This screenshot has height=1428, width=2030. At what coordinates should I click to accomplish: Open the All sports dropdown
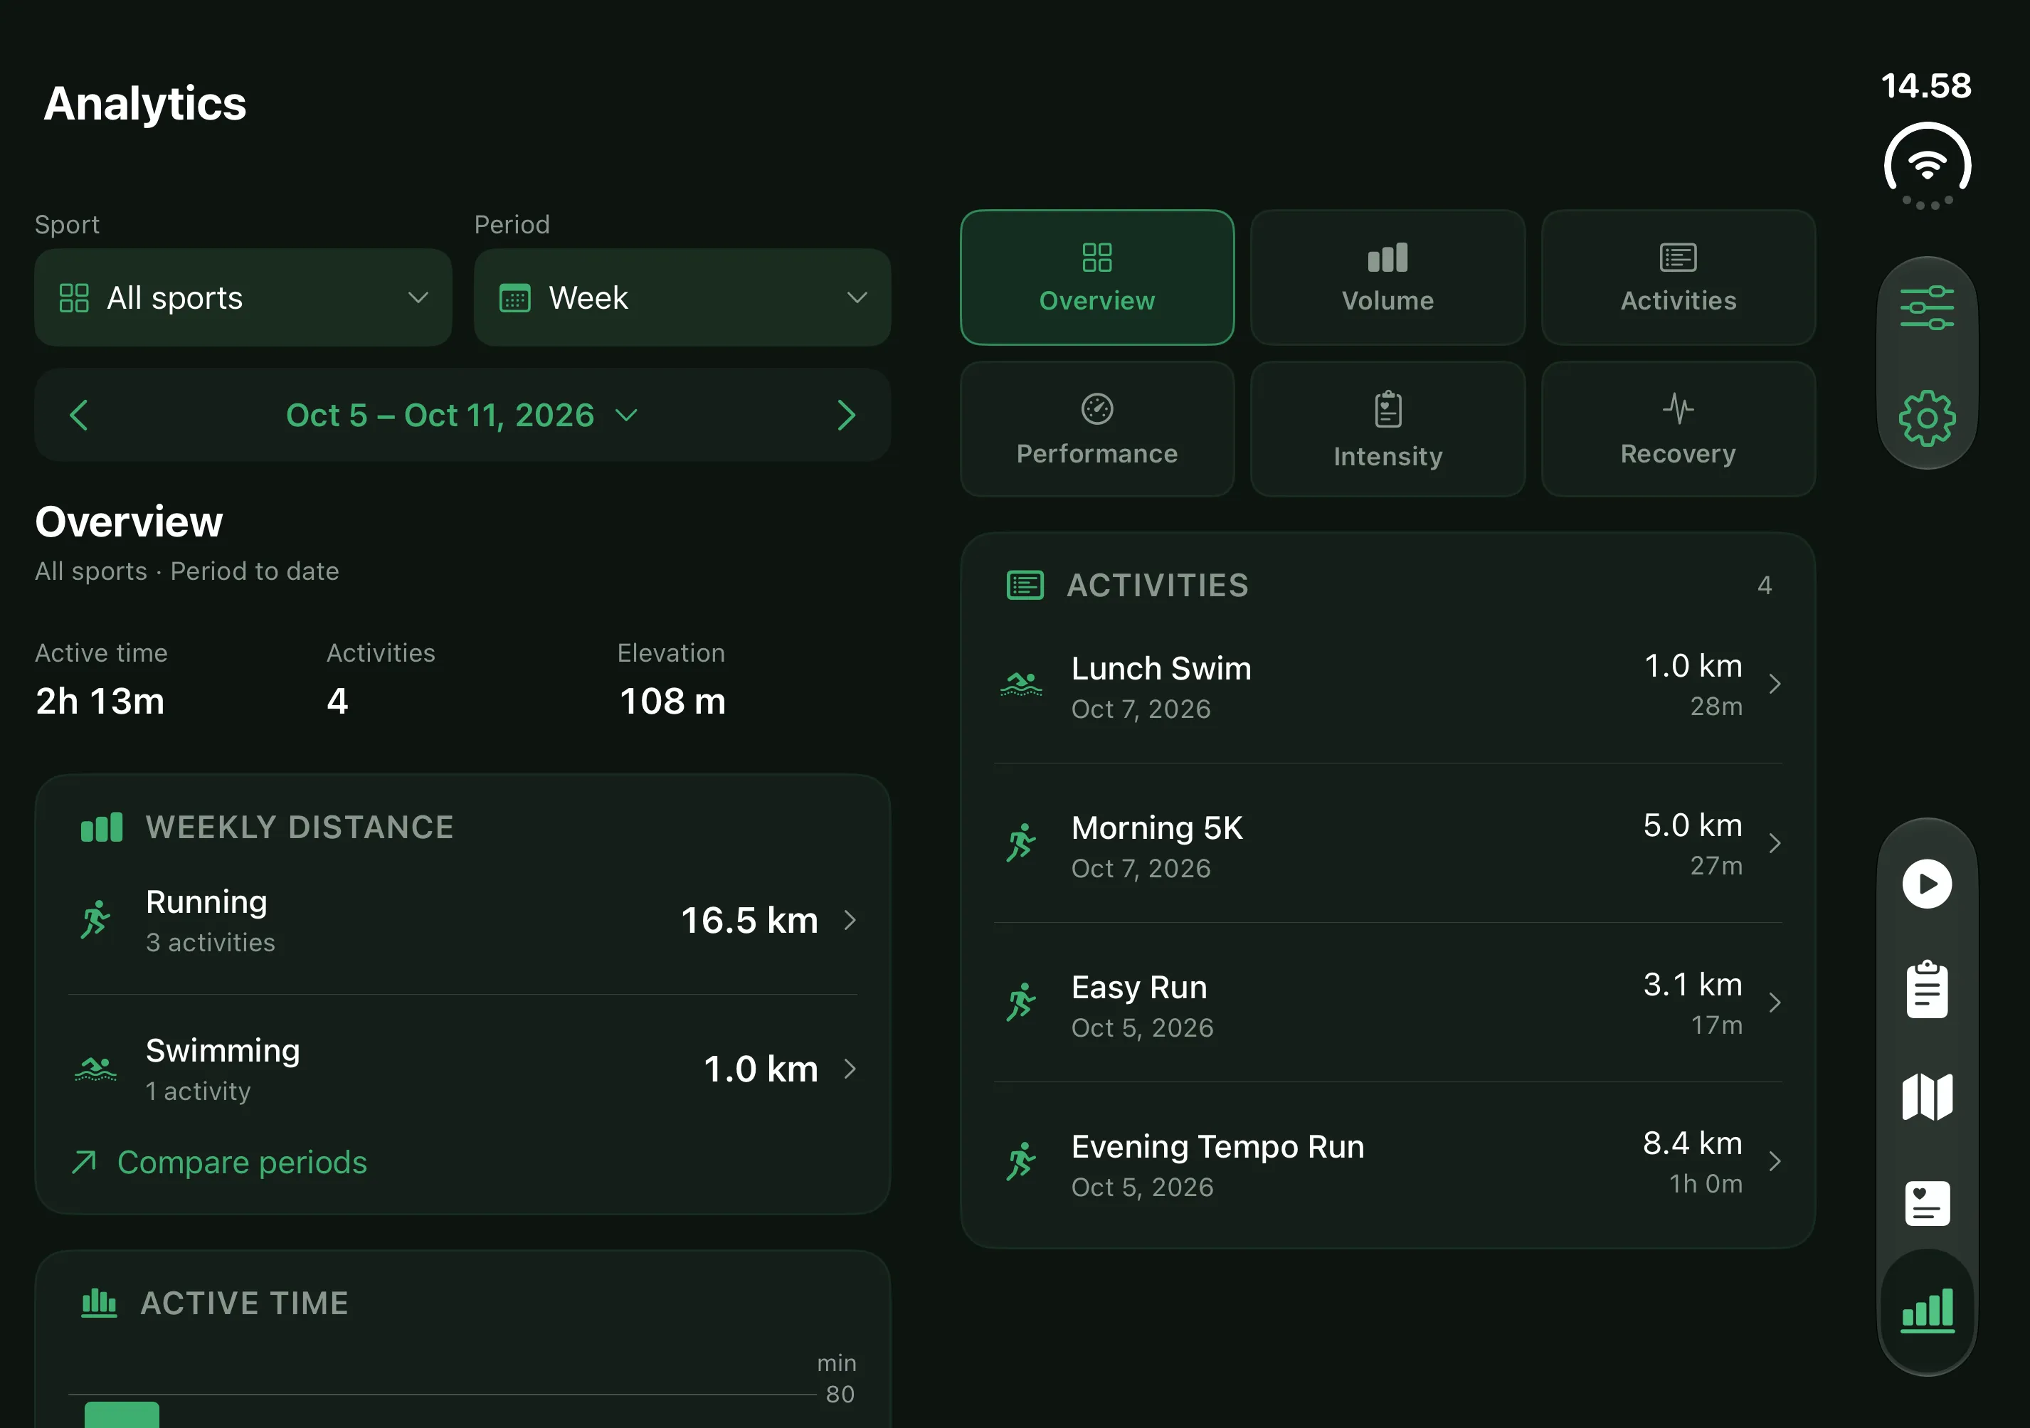pos(243,297)
